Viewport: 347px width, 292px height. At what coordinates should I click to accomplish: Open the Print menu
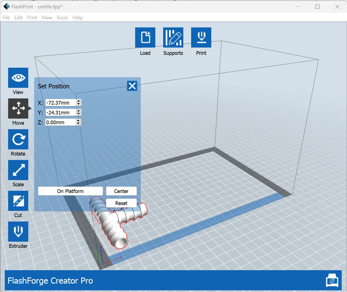(32, 18)
